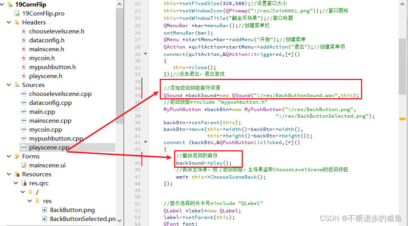Click the res folder icon
Screen dimensions: 408x226
38,201
